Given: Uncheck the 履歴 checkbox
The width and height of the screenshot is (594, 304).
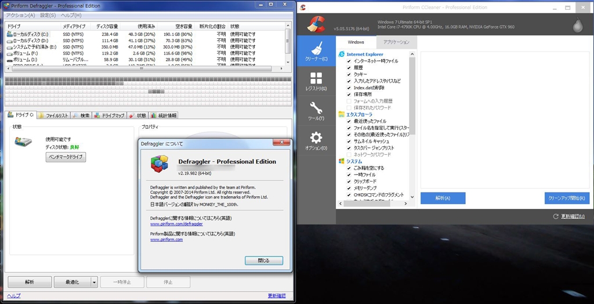Looking at the screenshot, I should click(349, 67).
